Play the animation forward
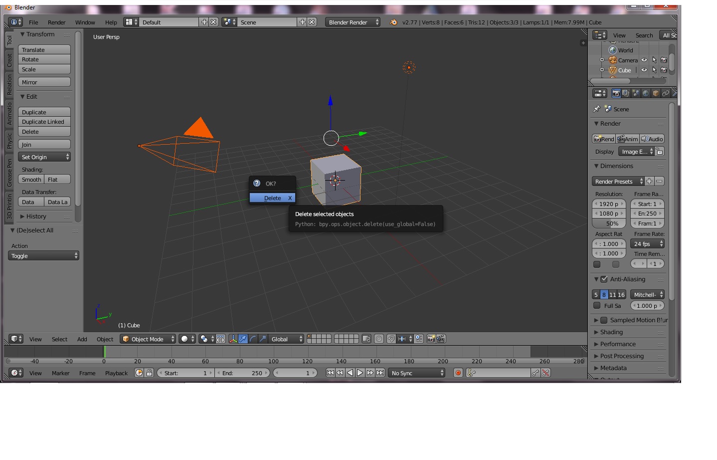717x460 pixels. point(360,373)
